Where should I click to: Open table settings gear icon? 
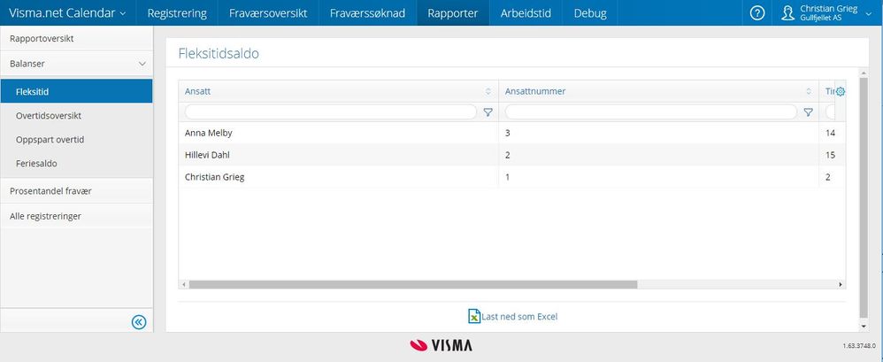click(841, 91)
